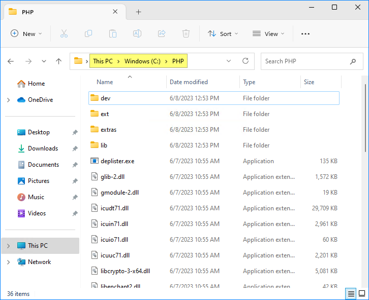Open OneDrive in the navigation pane
This screenshot has width=369, height=300.
pyautogui.click(x=35, y=100)
